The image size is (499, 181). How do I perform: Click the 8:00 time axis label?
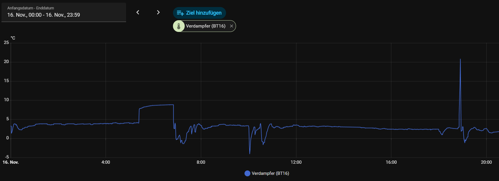(201, 162)
